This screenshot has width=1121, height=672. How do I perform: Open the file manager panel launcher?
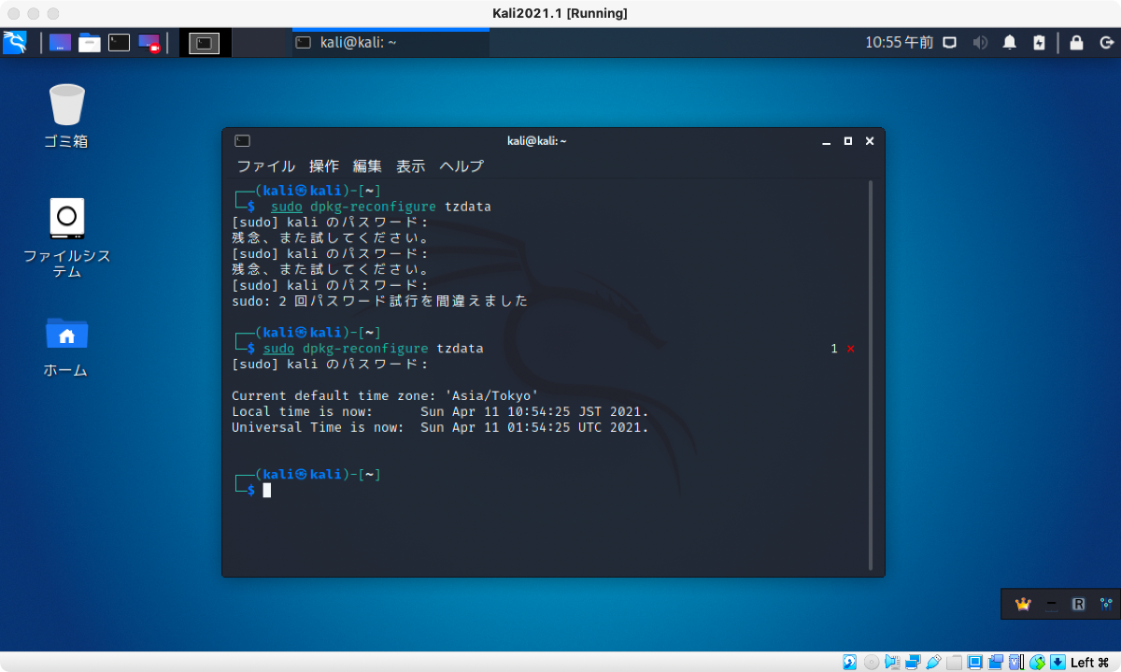coord(90,42)
